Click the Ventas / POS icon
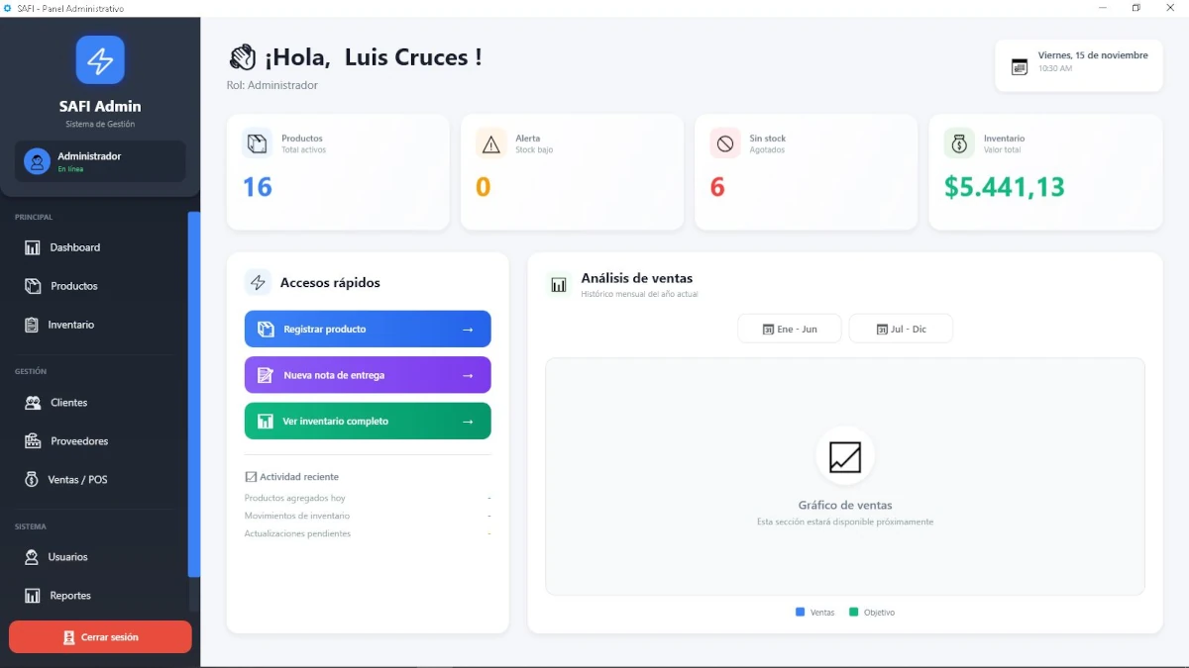 click(33, 480)
